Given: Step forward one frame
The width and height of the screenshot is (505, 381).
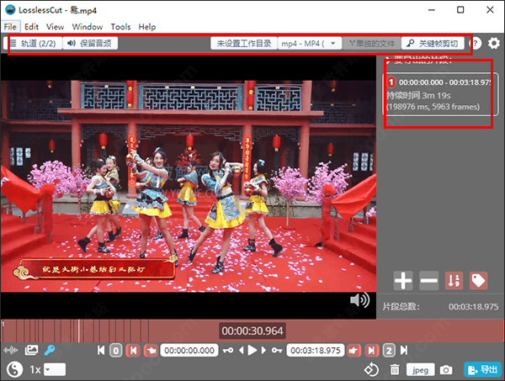Looking at the screenshot, I should pyautogui.click(x=263, y=350).
